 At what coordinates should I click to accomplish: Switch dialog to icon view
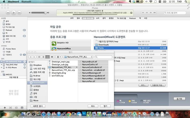tap(39, 57)
